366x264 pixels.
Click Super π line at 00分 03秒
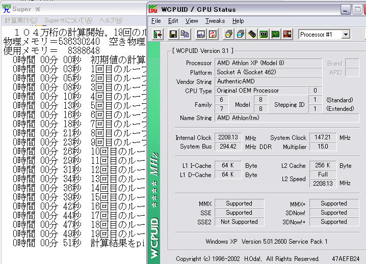click(x=80, y=69)
